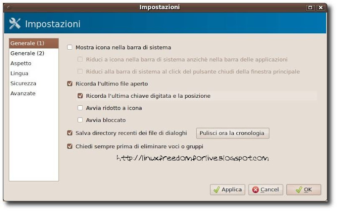Viewport: 337px width, 211px height.
Task: Select the Generale (1) sidebar entry
Action: 34,43
